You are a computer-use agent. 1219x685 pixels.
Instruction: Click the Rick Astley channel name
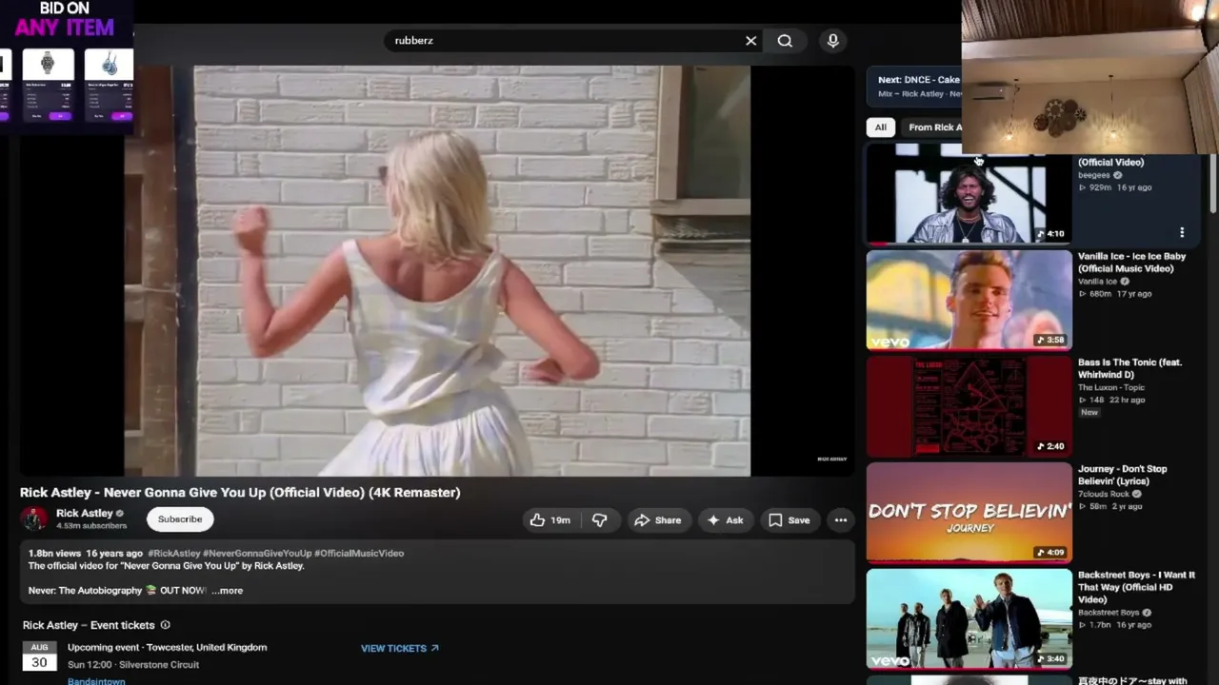[x=84, y=513]
